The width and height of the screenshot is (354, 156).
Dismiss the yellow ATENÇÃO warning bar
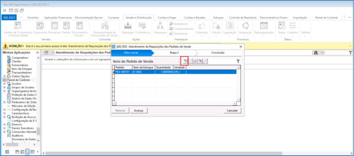pyautogui.click(x=350, y=46)
